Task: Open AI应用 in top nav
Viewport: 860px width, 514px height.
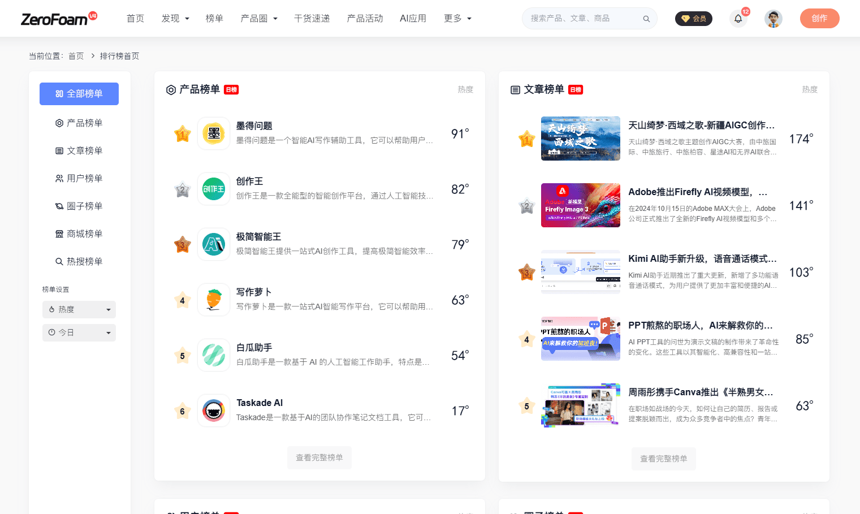Action: pos(413,19)
